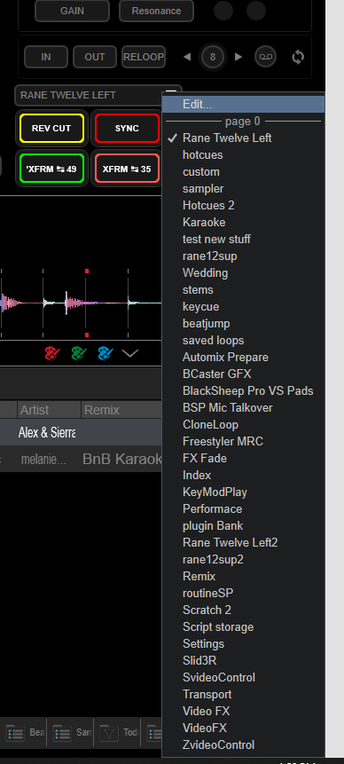Click the GAIN button
The image size is (344, 764).
click(x=72, y=11)
